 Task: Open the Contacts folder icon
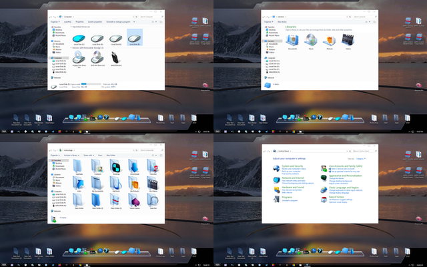97,166
